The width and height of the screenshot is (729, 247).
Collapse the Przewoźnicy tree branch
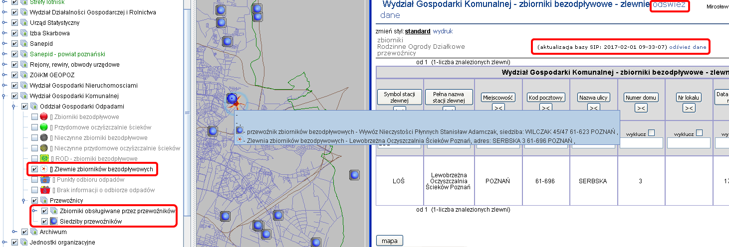pyautogui.click(x=24, y=201)
